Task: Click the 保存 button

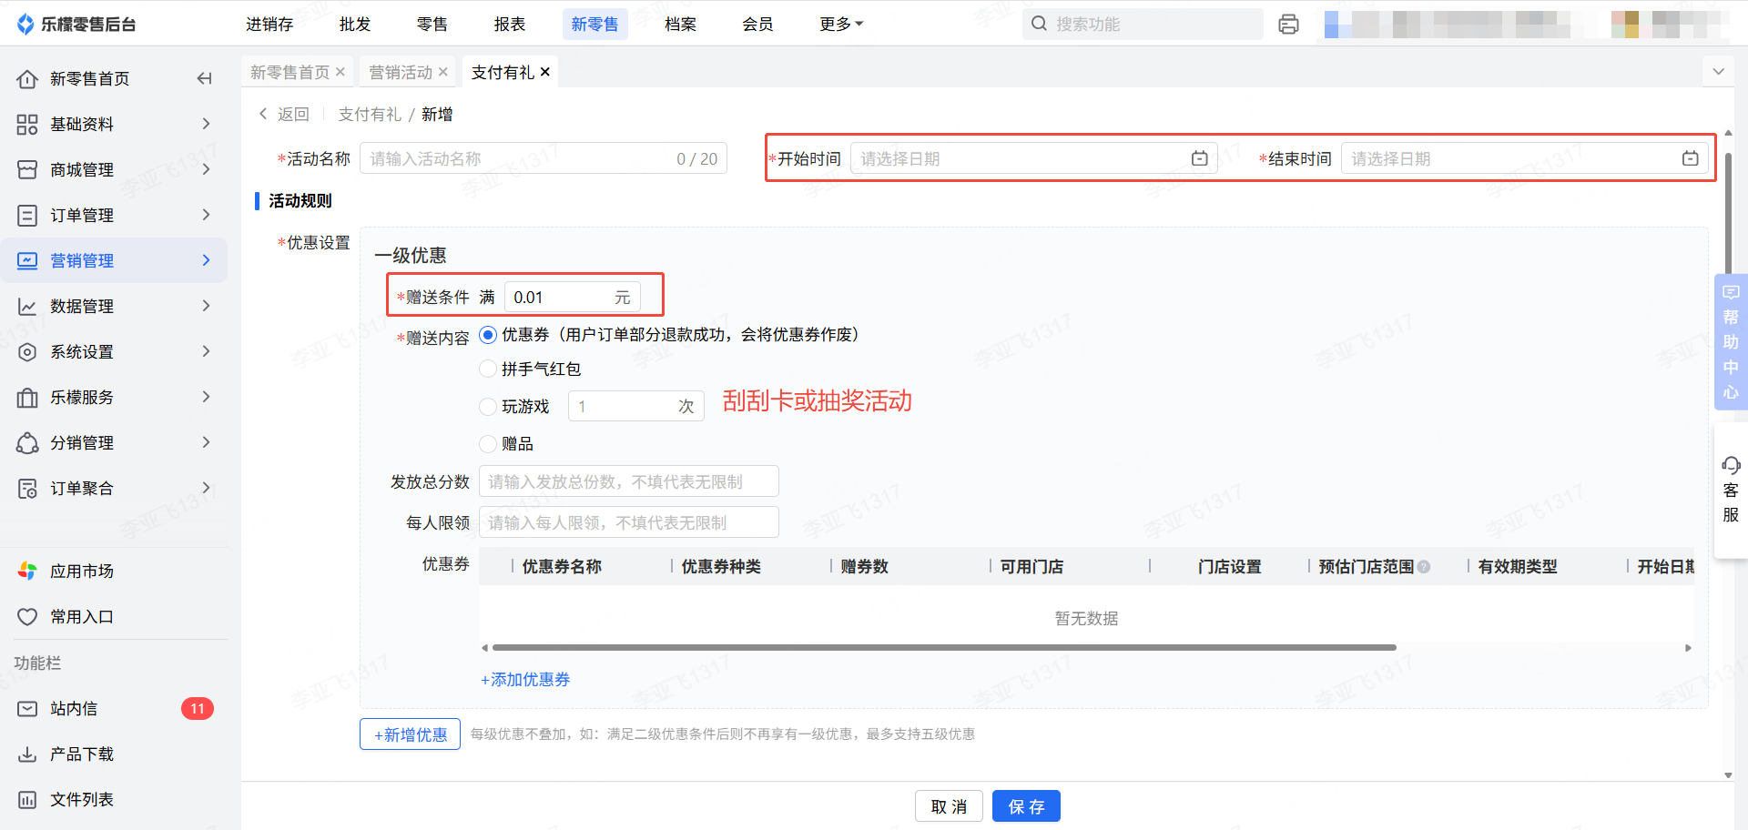Action: pos(1026,806)
